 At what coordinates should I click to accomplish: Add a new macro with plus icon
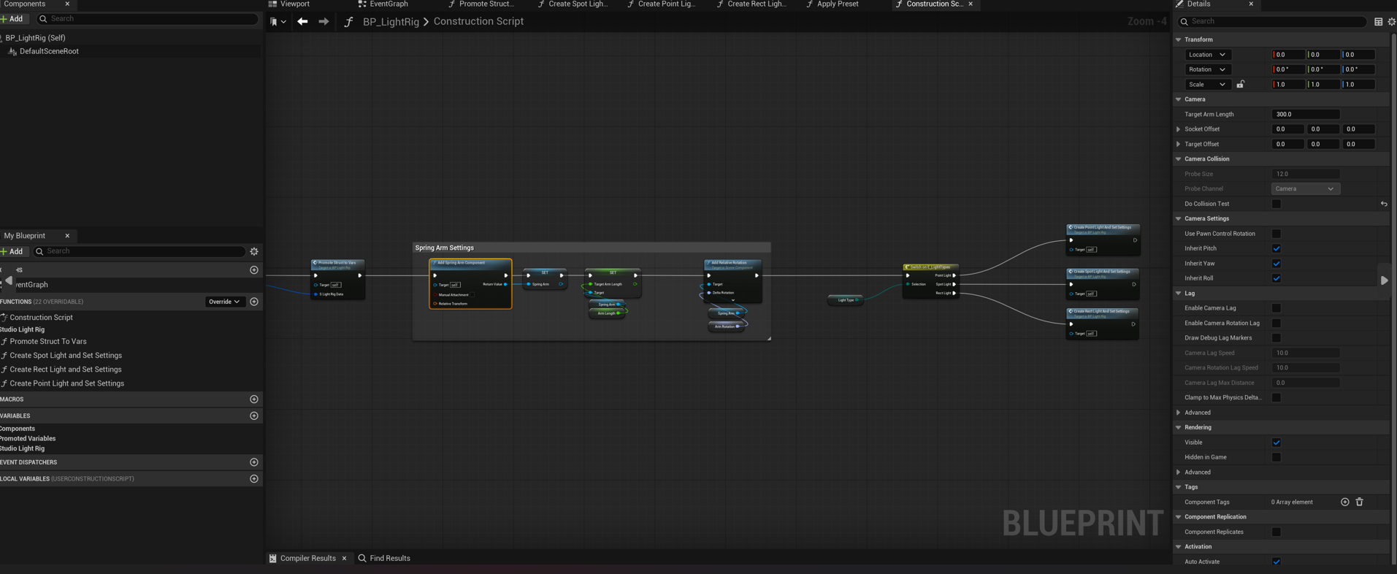click(254, 399)
